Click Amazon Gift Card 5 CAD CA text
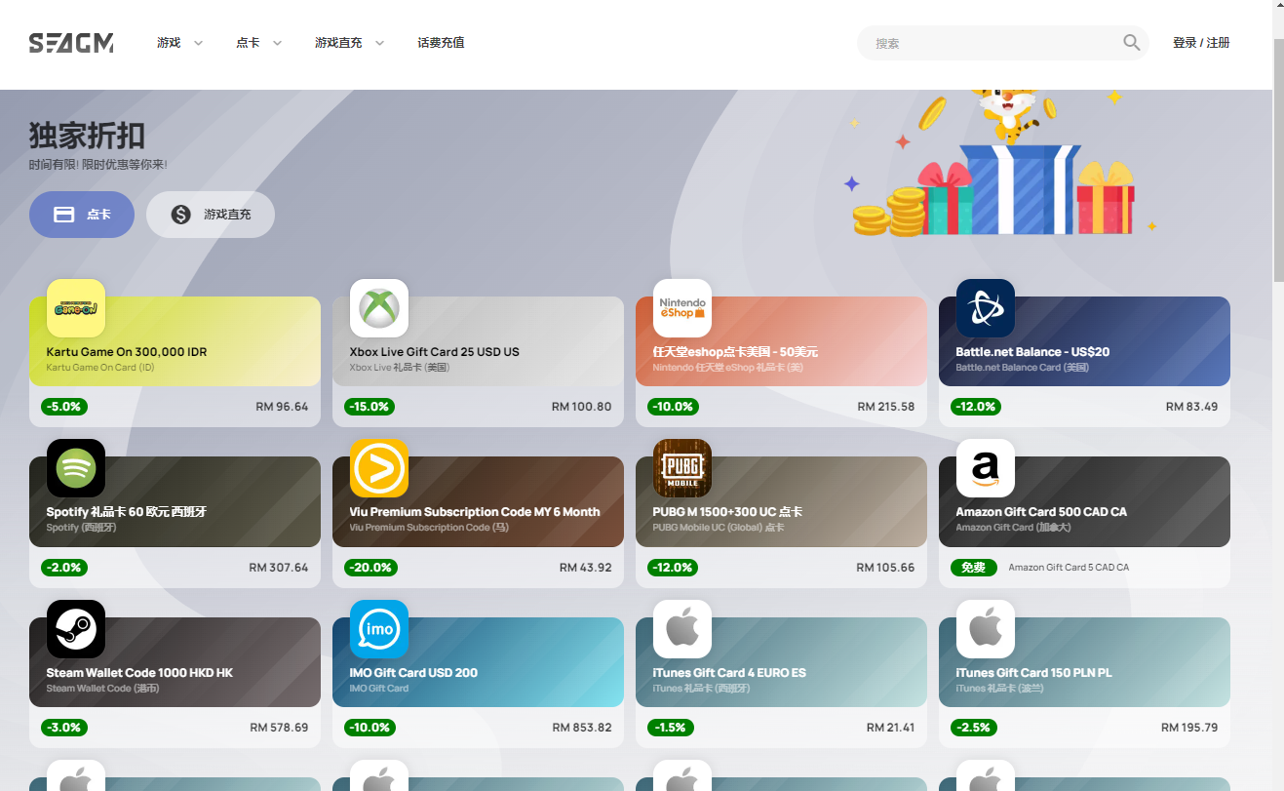The image size is (1284, 791). pyautogui.click(x=1069, y=567)
